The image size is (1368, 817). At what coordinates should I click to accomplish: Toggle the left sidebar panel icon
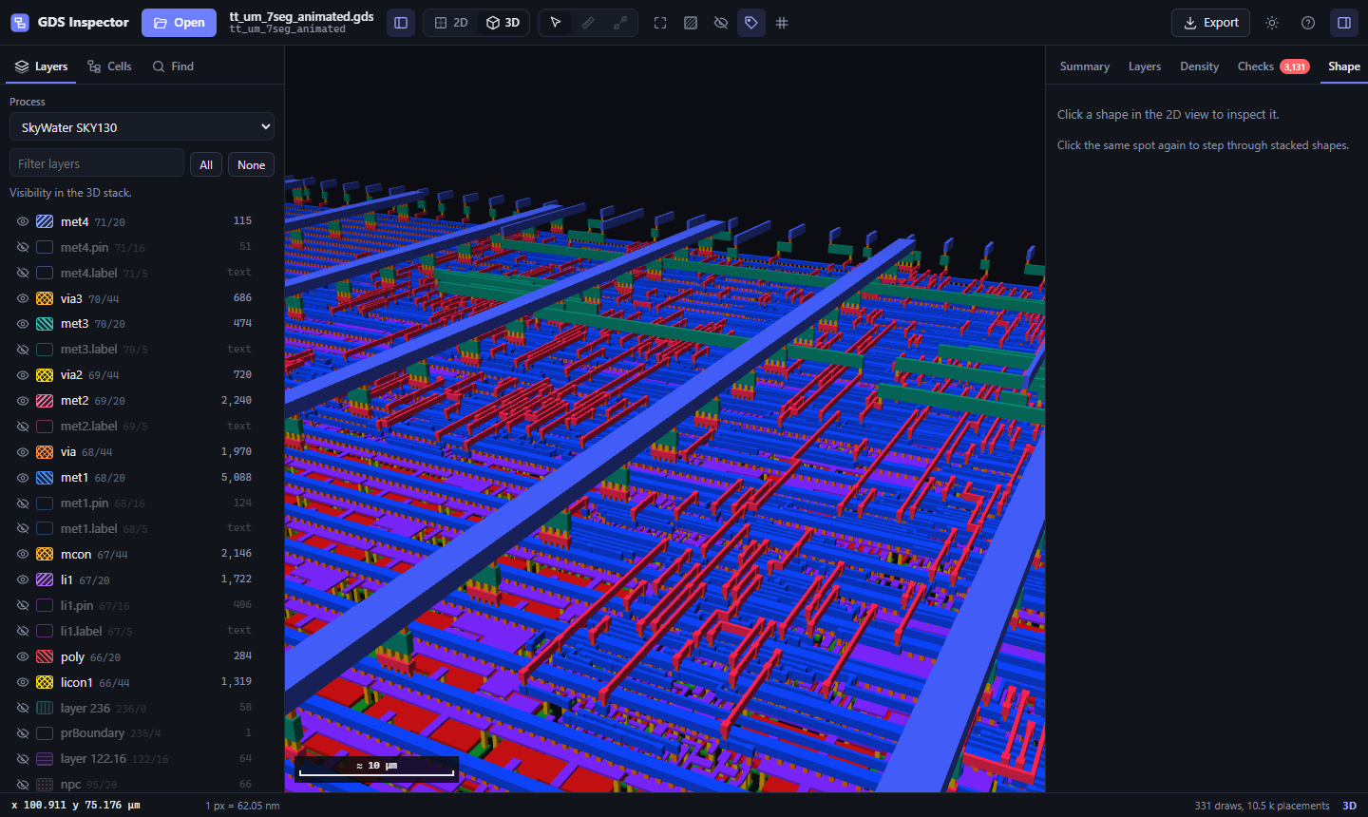point(401,23)
